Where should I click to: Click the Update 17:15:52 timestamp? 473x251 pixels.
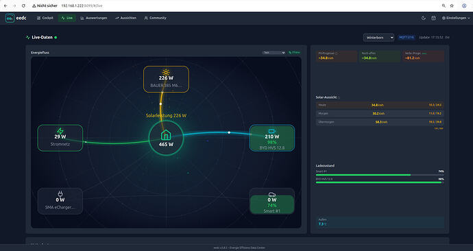coord(431,38)
